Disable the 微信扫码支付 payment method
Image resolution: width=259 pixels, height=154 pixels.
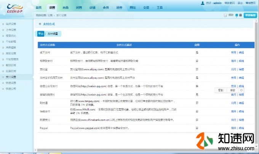point(233,95)
